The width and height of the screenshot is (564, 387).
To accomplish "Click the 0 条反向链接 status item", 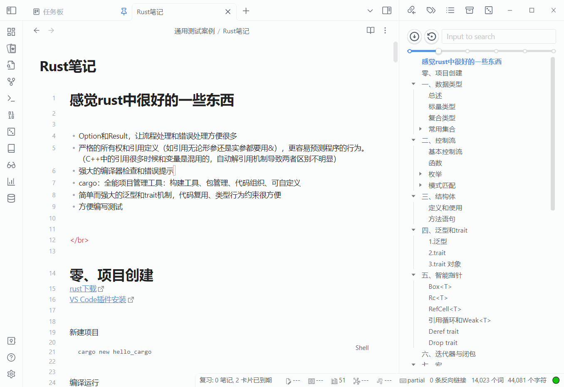I will [448, 380].
